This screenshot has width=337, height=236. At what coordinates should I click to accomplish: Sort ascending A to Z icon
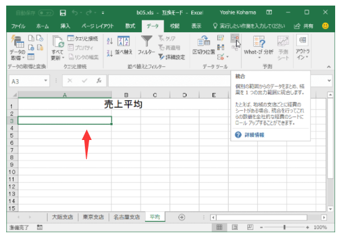click(110, 41)
